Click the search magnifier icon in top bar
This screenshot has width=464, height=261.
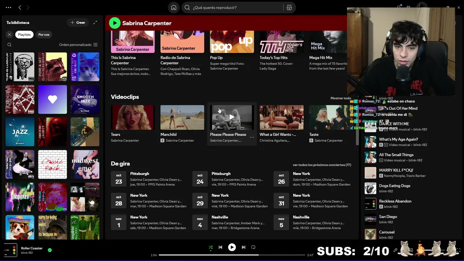(187, 8)
